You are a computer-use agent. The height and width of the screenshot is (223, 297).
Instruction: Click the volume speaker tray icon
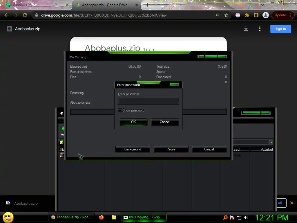[x=246, y=217]
